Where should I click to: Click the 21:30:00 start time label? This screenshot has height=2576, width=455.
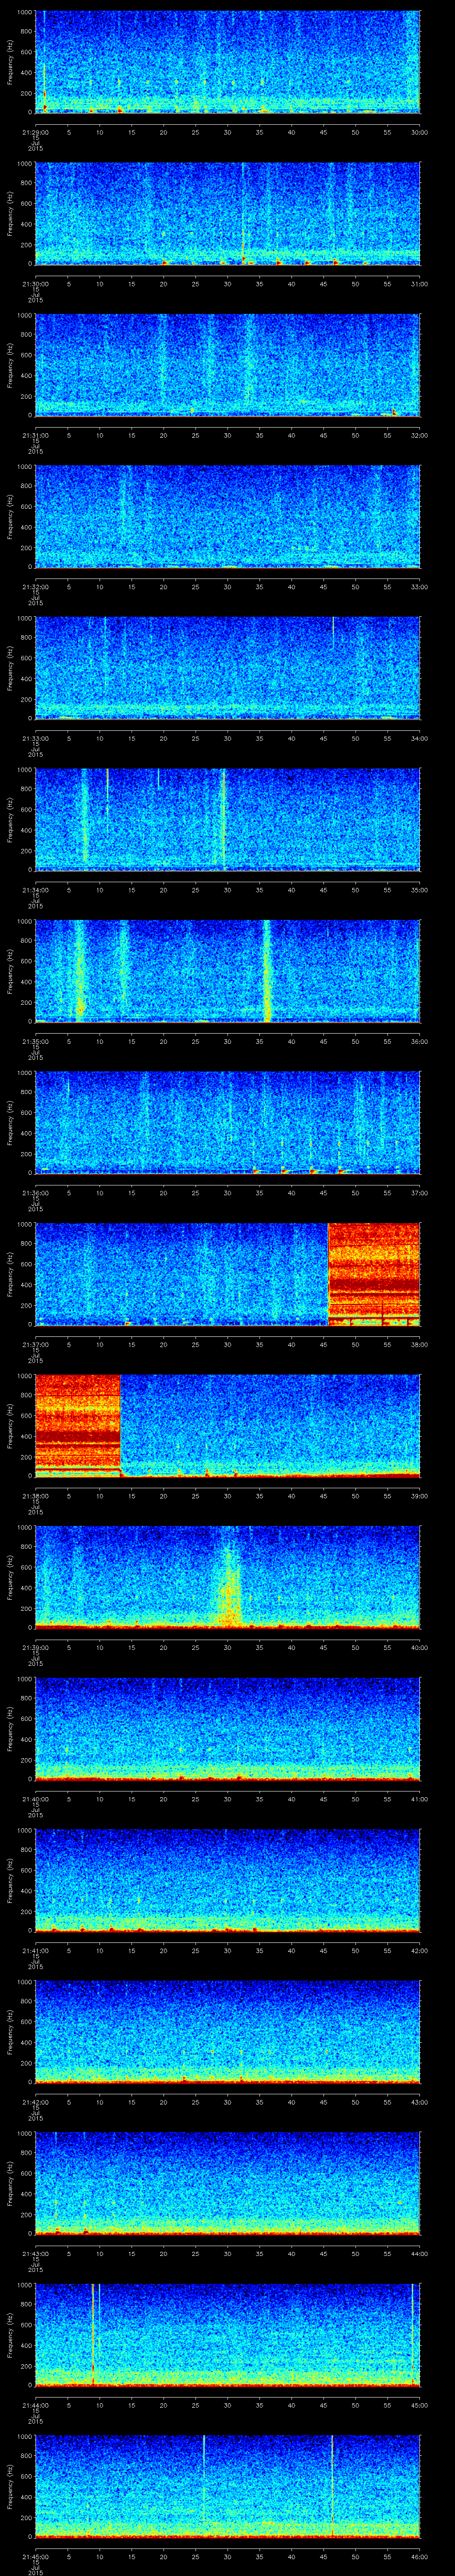tap(35, 284)
